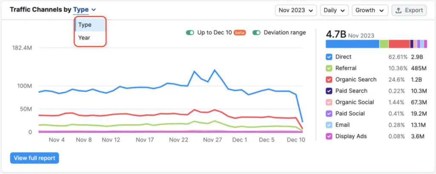Image resolution: width=436 pixels, height=174 pixels.
Task: Open the Nov 2023 date dropdown
Action: coord(296,10)
